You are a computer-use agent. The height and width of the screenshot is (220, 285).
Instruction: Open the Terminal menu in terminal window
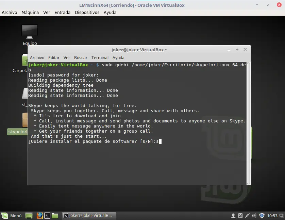tap(100, 58)
